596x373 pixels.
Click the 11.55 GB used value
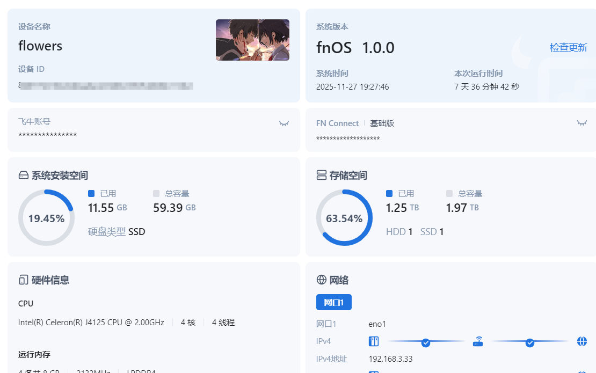pyautogui.click(x=107, y=208)
